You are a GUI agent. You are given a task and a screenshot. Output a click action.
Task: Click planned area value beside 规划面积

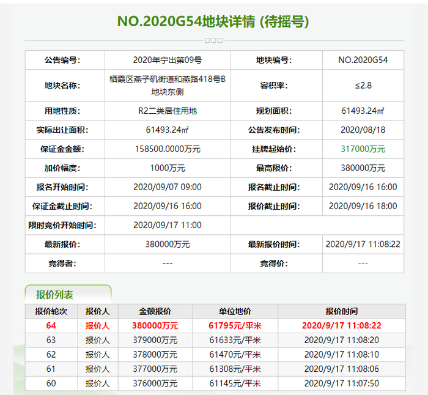point(363,111)
